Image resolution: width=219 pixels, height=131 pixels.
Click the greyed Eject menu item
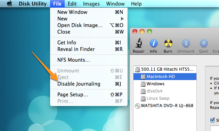pos(89,77)
